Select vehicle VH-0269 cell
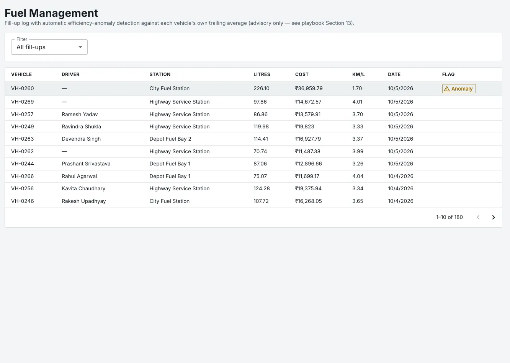This screenshot has height=363, width=510. [23, 102]
